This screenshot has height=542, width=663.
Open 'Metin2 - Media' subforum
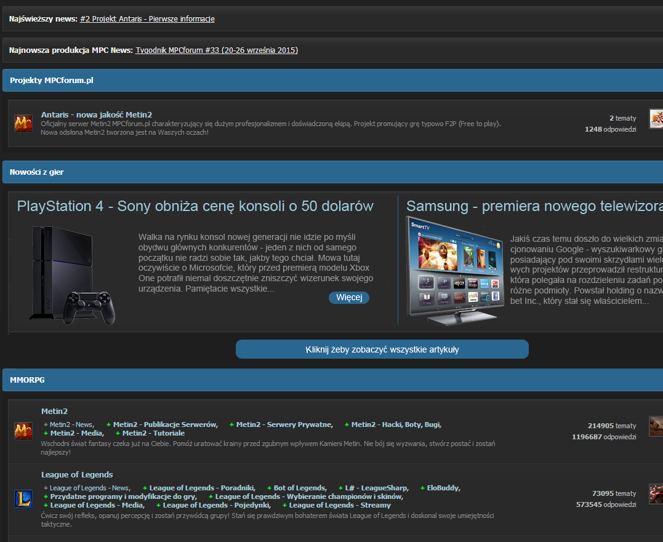(x=77, y=433)
